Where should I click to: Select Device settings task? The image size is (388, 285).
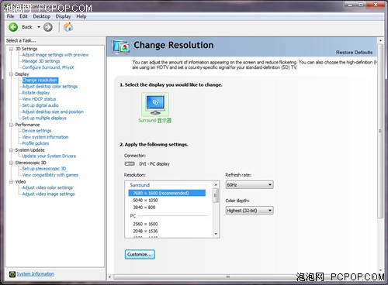coord(36,131)
